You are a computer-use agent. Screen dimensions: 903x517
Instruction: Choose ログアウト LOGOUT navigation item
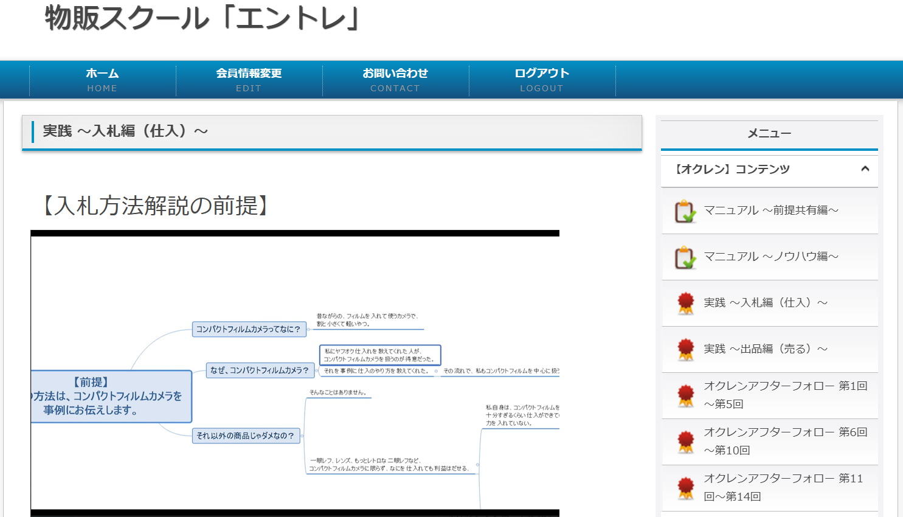542,80
